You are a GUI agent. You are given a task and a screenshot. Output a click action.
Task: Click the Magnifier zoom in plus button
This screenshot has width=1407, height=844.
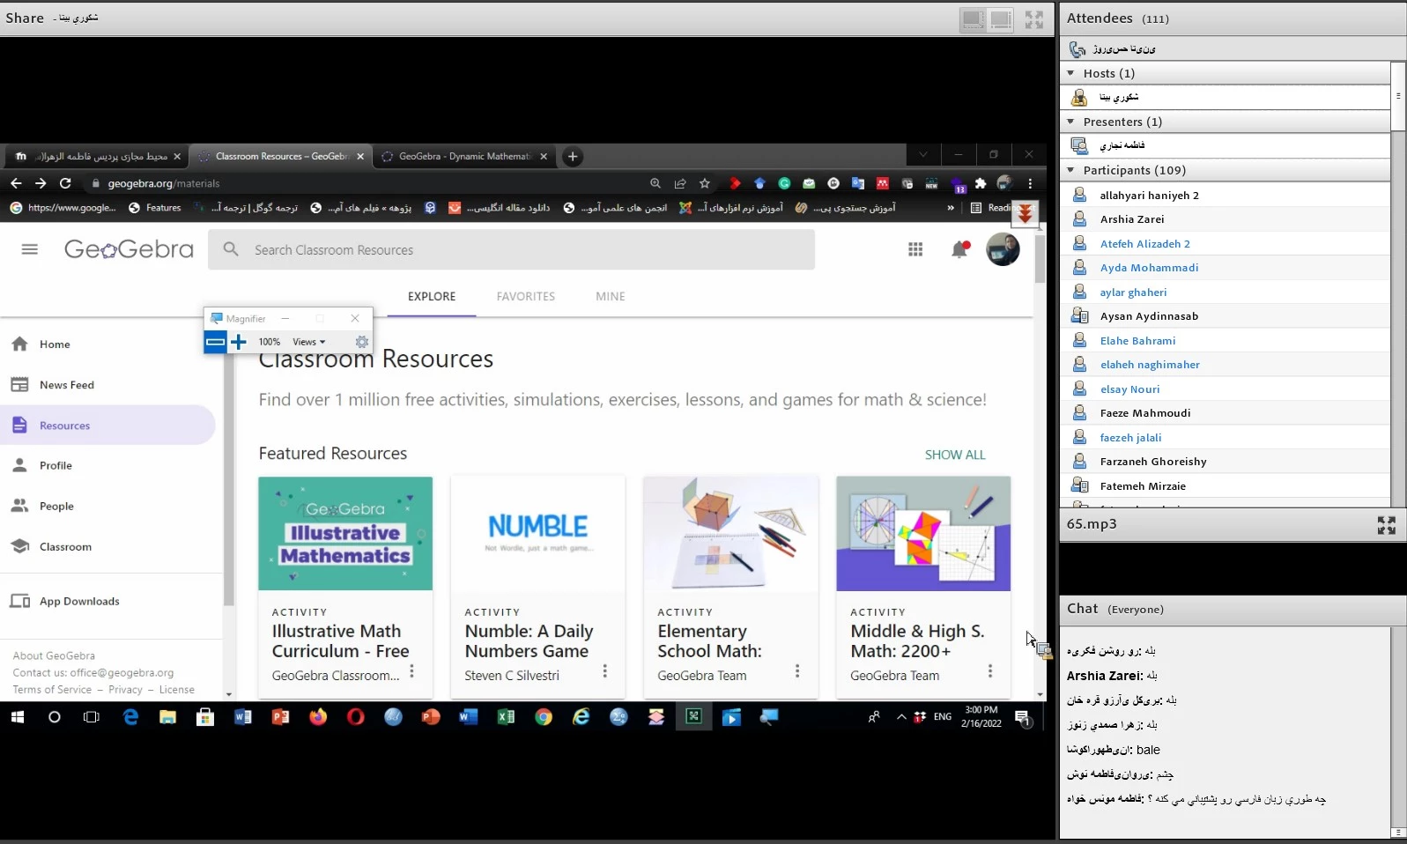point(239,342)
